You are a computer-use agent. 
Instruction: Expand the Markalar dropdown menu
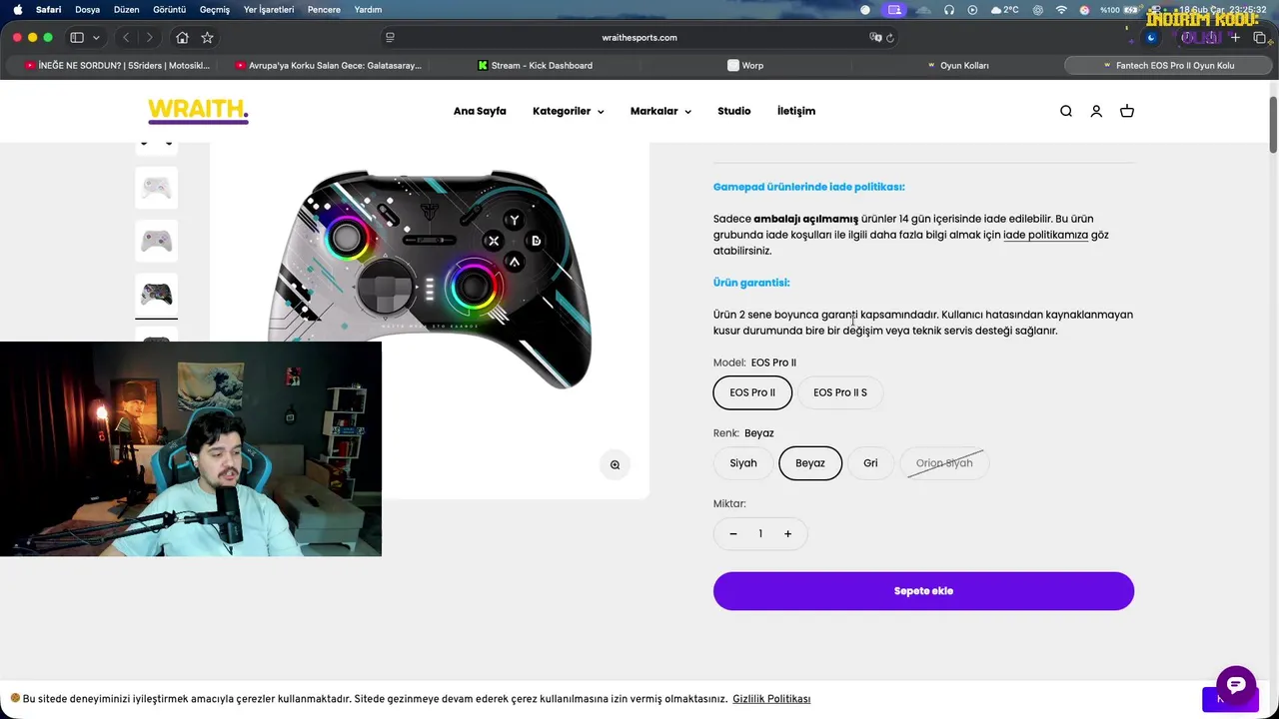[x=660, y=111]
